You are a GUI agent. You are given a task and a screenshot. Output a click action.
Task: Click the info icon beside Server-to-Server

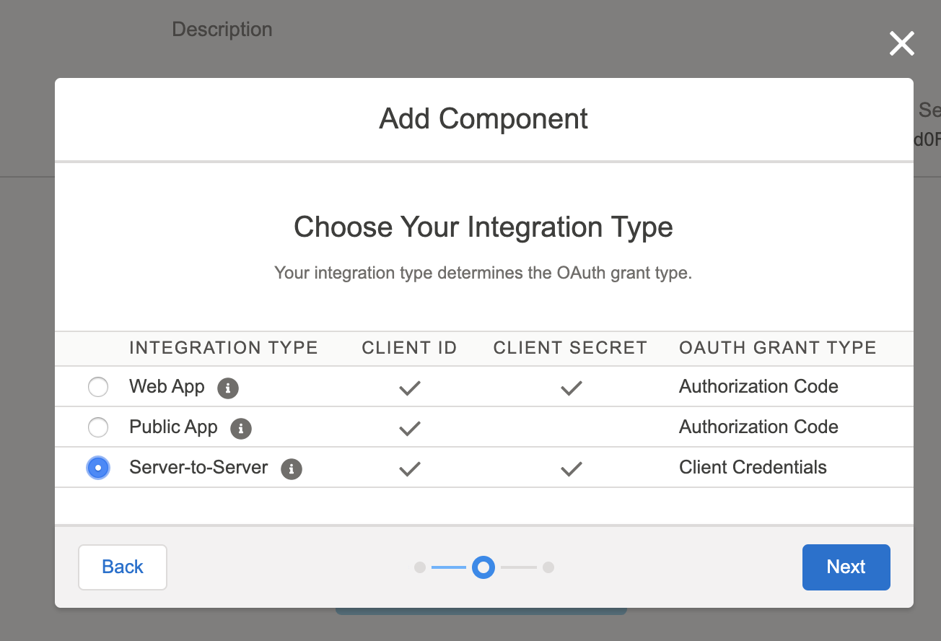tap(291, 468)
